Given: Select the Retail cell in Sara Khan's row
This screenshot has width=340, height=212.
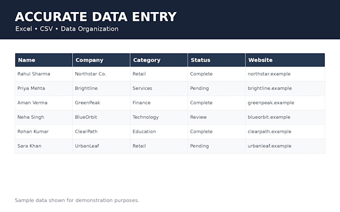Looking at the screenshot, I should tap(159, 146).
